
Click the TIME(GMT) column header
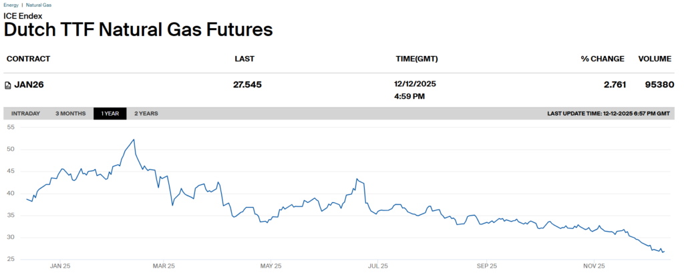coord(417,59)
